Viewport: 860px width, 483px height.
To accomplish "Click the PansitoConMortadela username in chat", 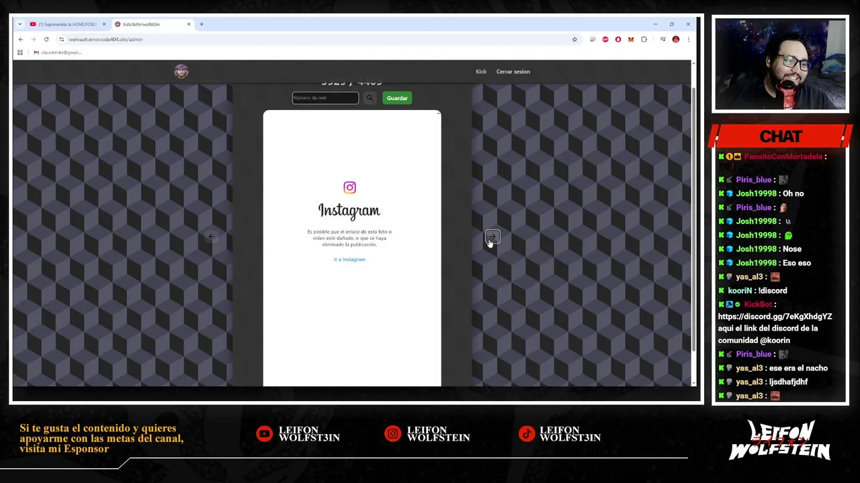I will pyautogui.click(x=783, y=156).
